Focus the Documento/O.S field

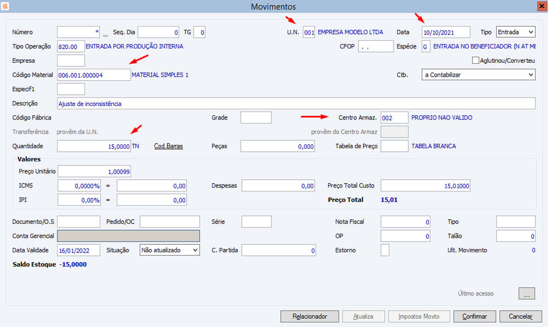[x=78, y=222]
